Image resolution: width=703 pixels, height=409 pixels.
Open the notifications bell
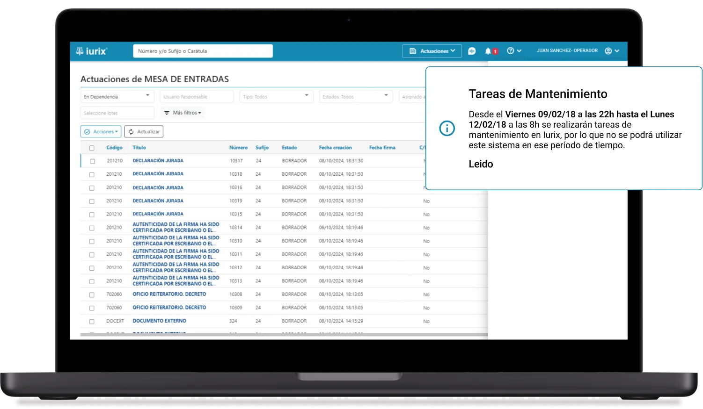[x=488, y=51]
